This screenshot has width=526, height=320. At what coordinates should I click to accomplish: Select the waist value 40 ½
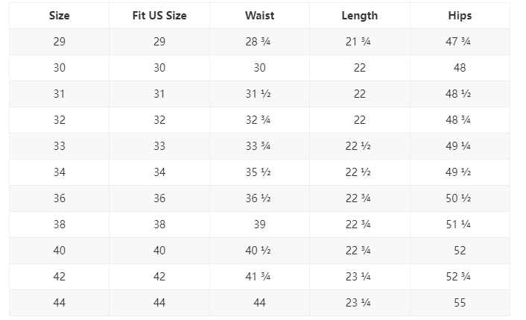pos(259,251)
